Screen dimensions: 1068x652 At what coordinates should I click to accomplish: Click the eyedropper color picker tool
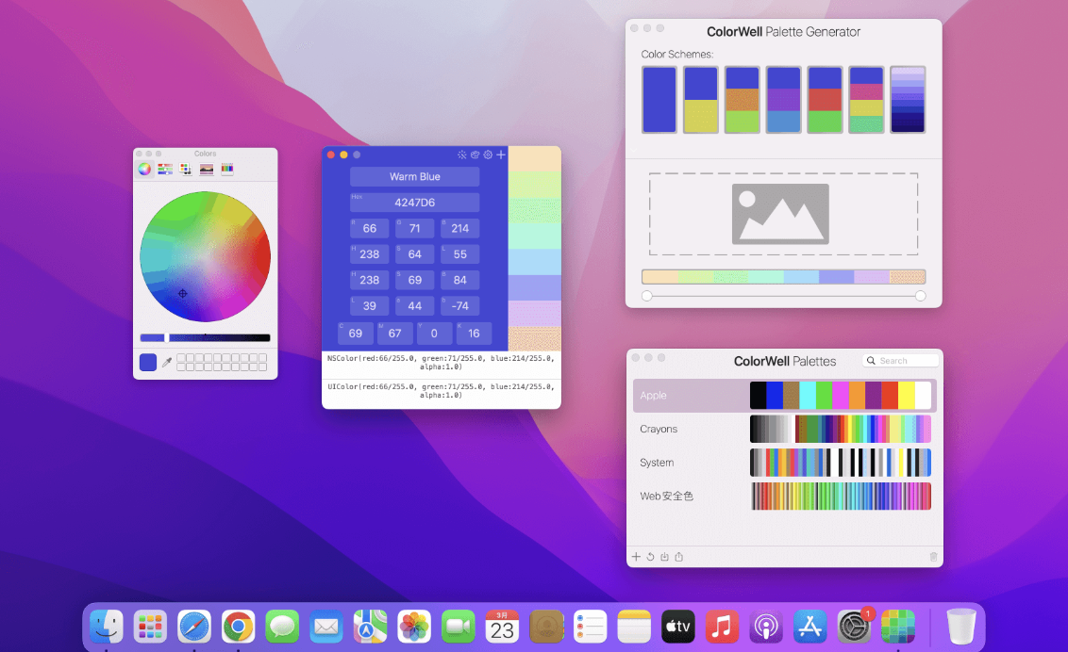(x=167, y=363)
